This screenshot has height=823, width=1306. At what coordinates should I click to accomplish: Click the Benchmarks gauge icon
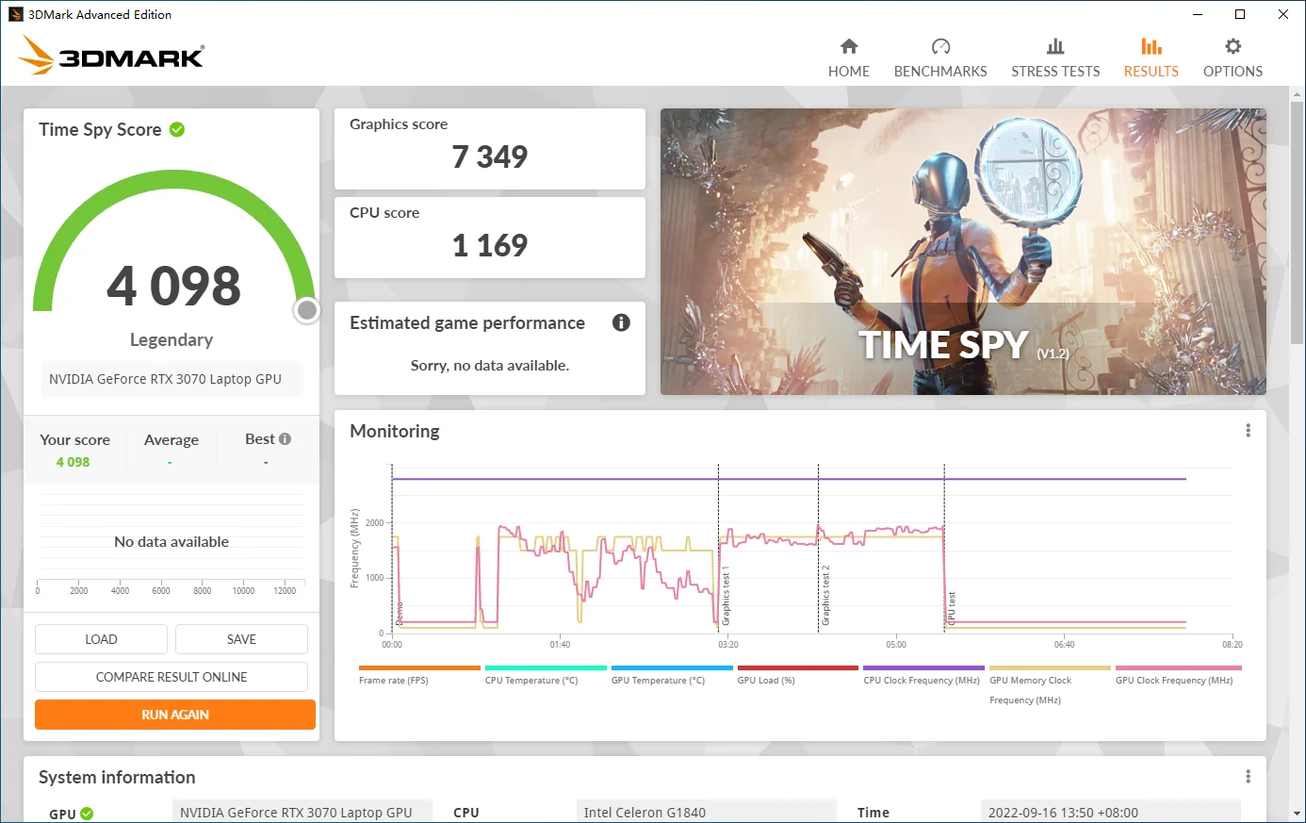tap(940, 46)
